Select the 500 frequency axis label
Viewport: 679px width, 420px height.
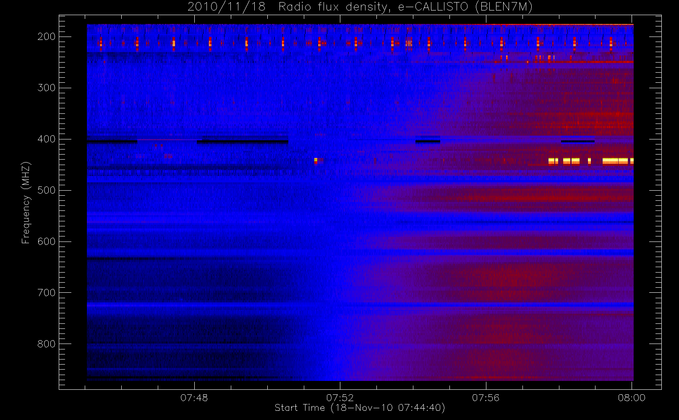(x=46, y=190)
